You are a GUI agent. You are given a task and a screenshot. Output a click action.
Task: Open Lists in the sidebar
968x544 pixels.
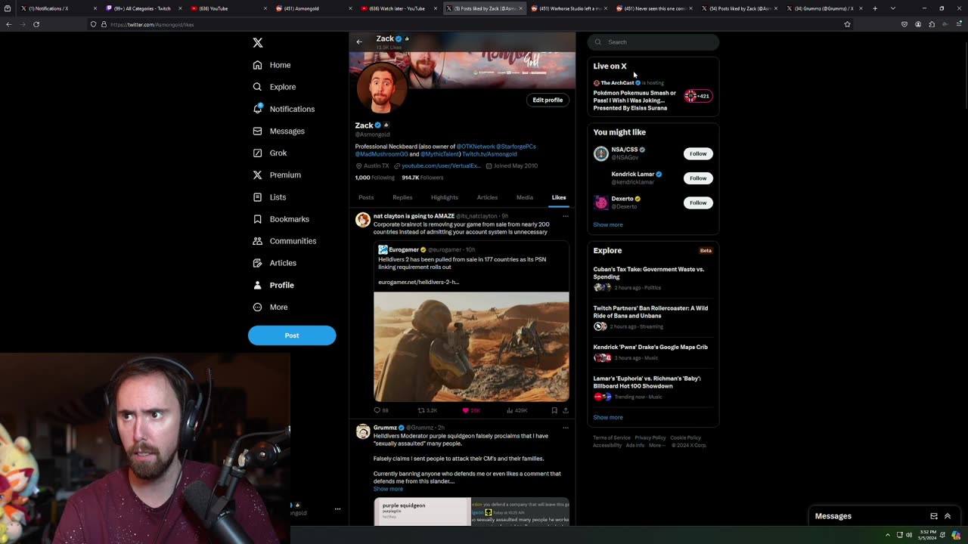pyautogui.click(x=270, y=197)
